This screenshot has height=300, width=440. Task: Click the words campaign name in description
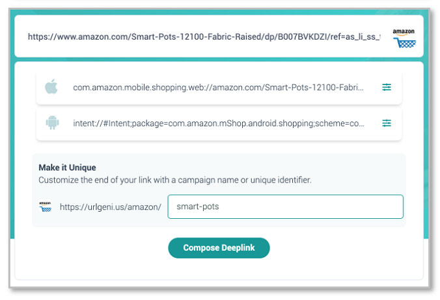(x=208, y=180)
